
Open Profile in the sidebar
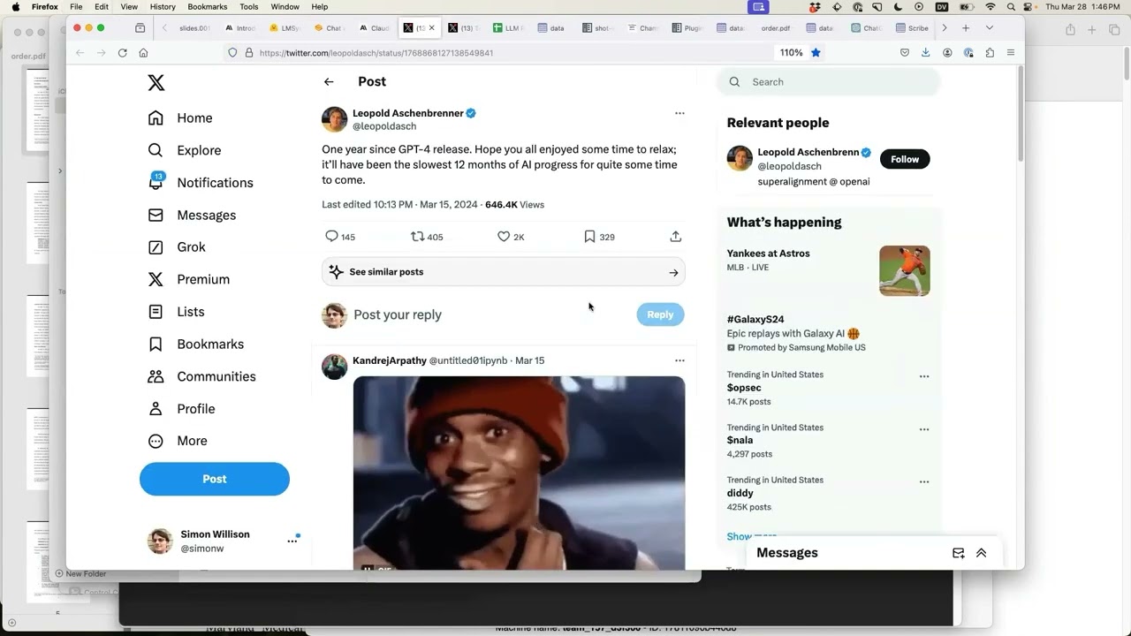click(x=181, y=408)
